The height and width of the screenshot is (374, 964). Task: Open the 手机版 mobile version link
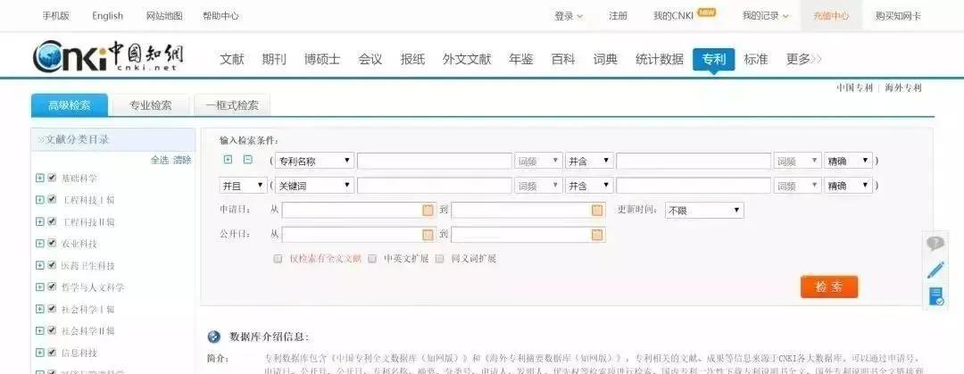pyautogui.click(x=55, y=16)
